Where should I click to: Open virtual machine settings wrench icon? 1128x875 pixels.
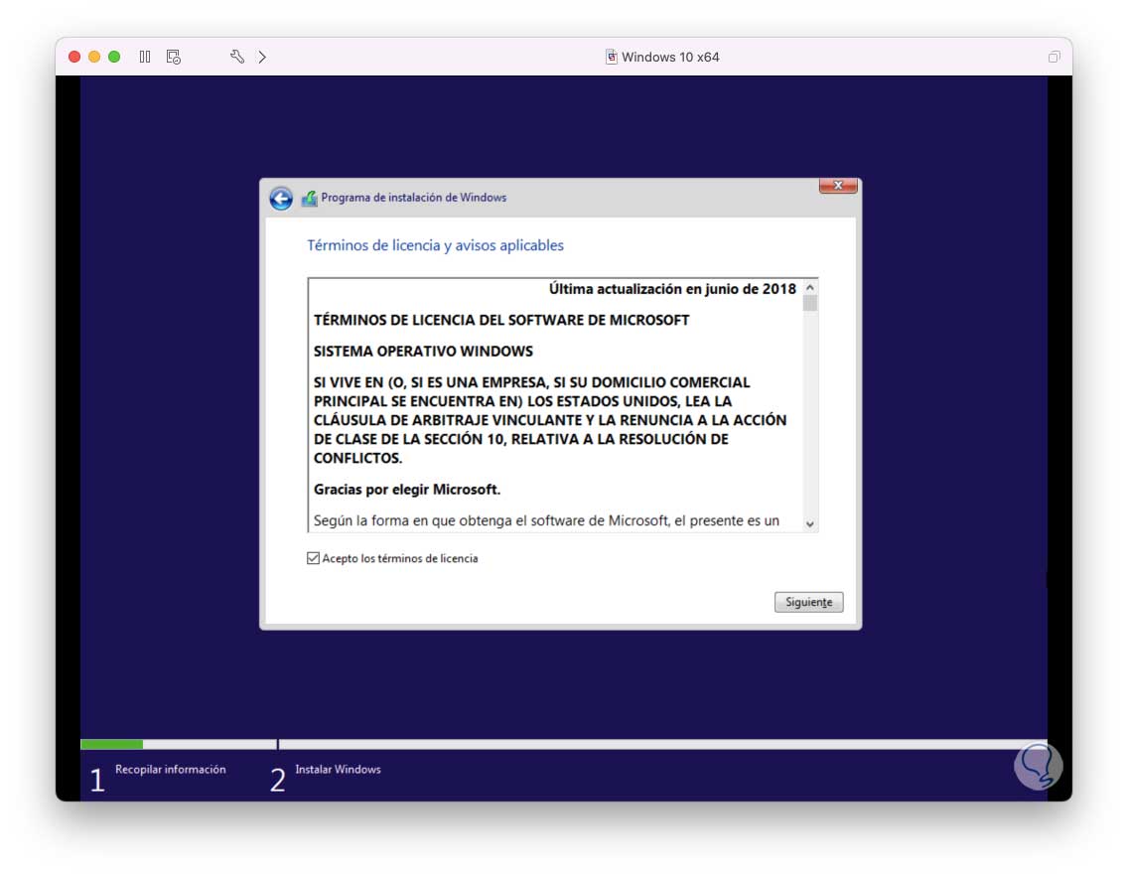point(236,57)
